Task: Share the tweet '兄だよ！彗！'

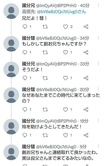Action: tap(86, 27)
